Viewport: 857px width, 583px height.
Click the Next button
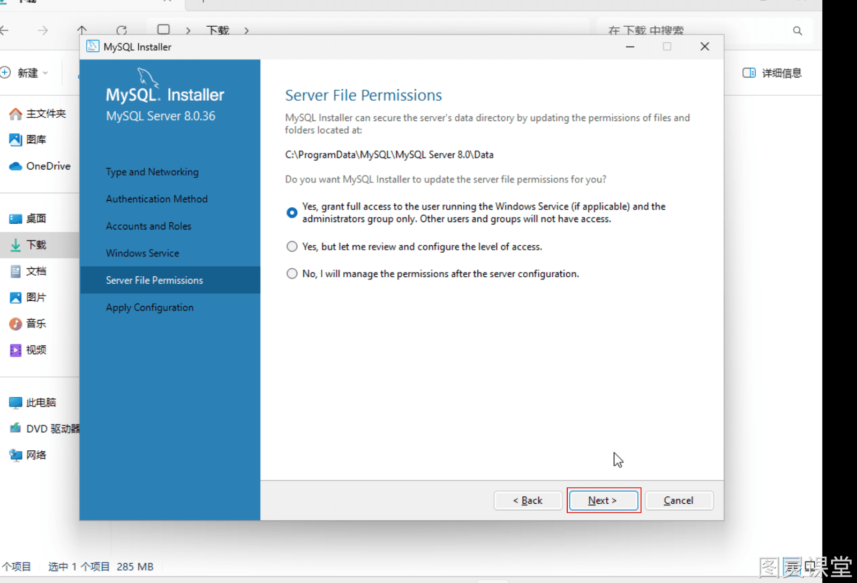pos(604,500)
